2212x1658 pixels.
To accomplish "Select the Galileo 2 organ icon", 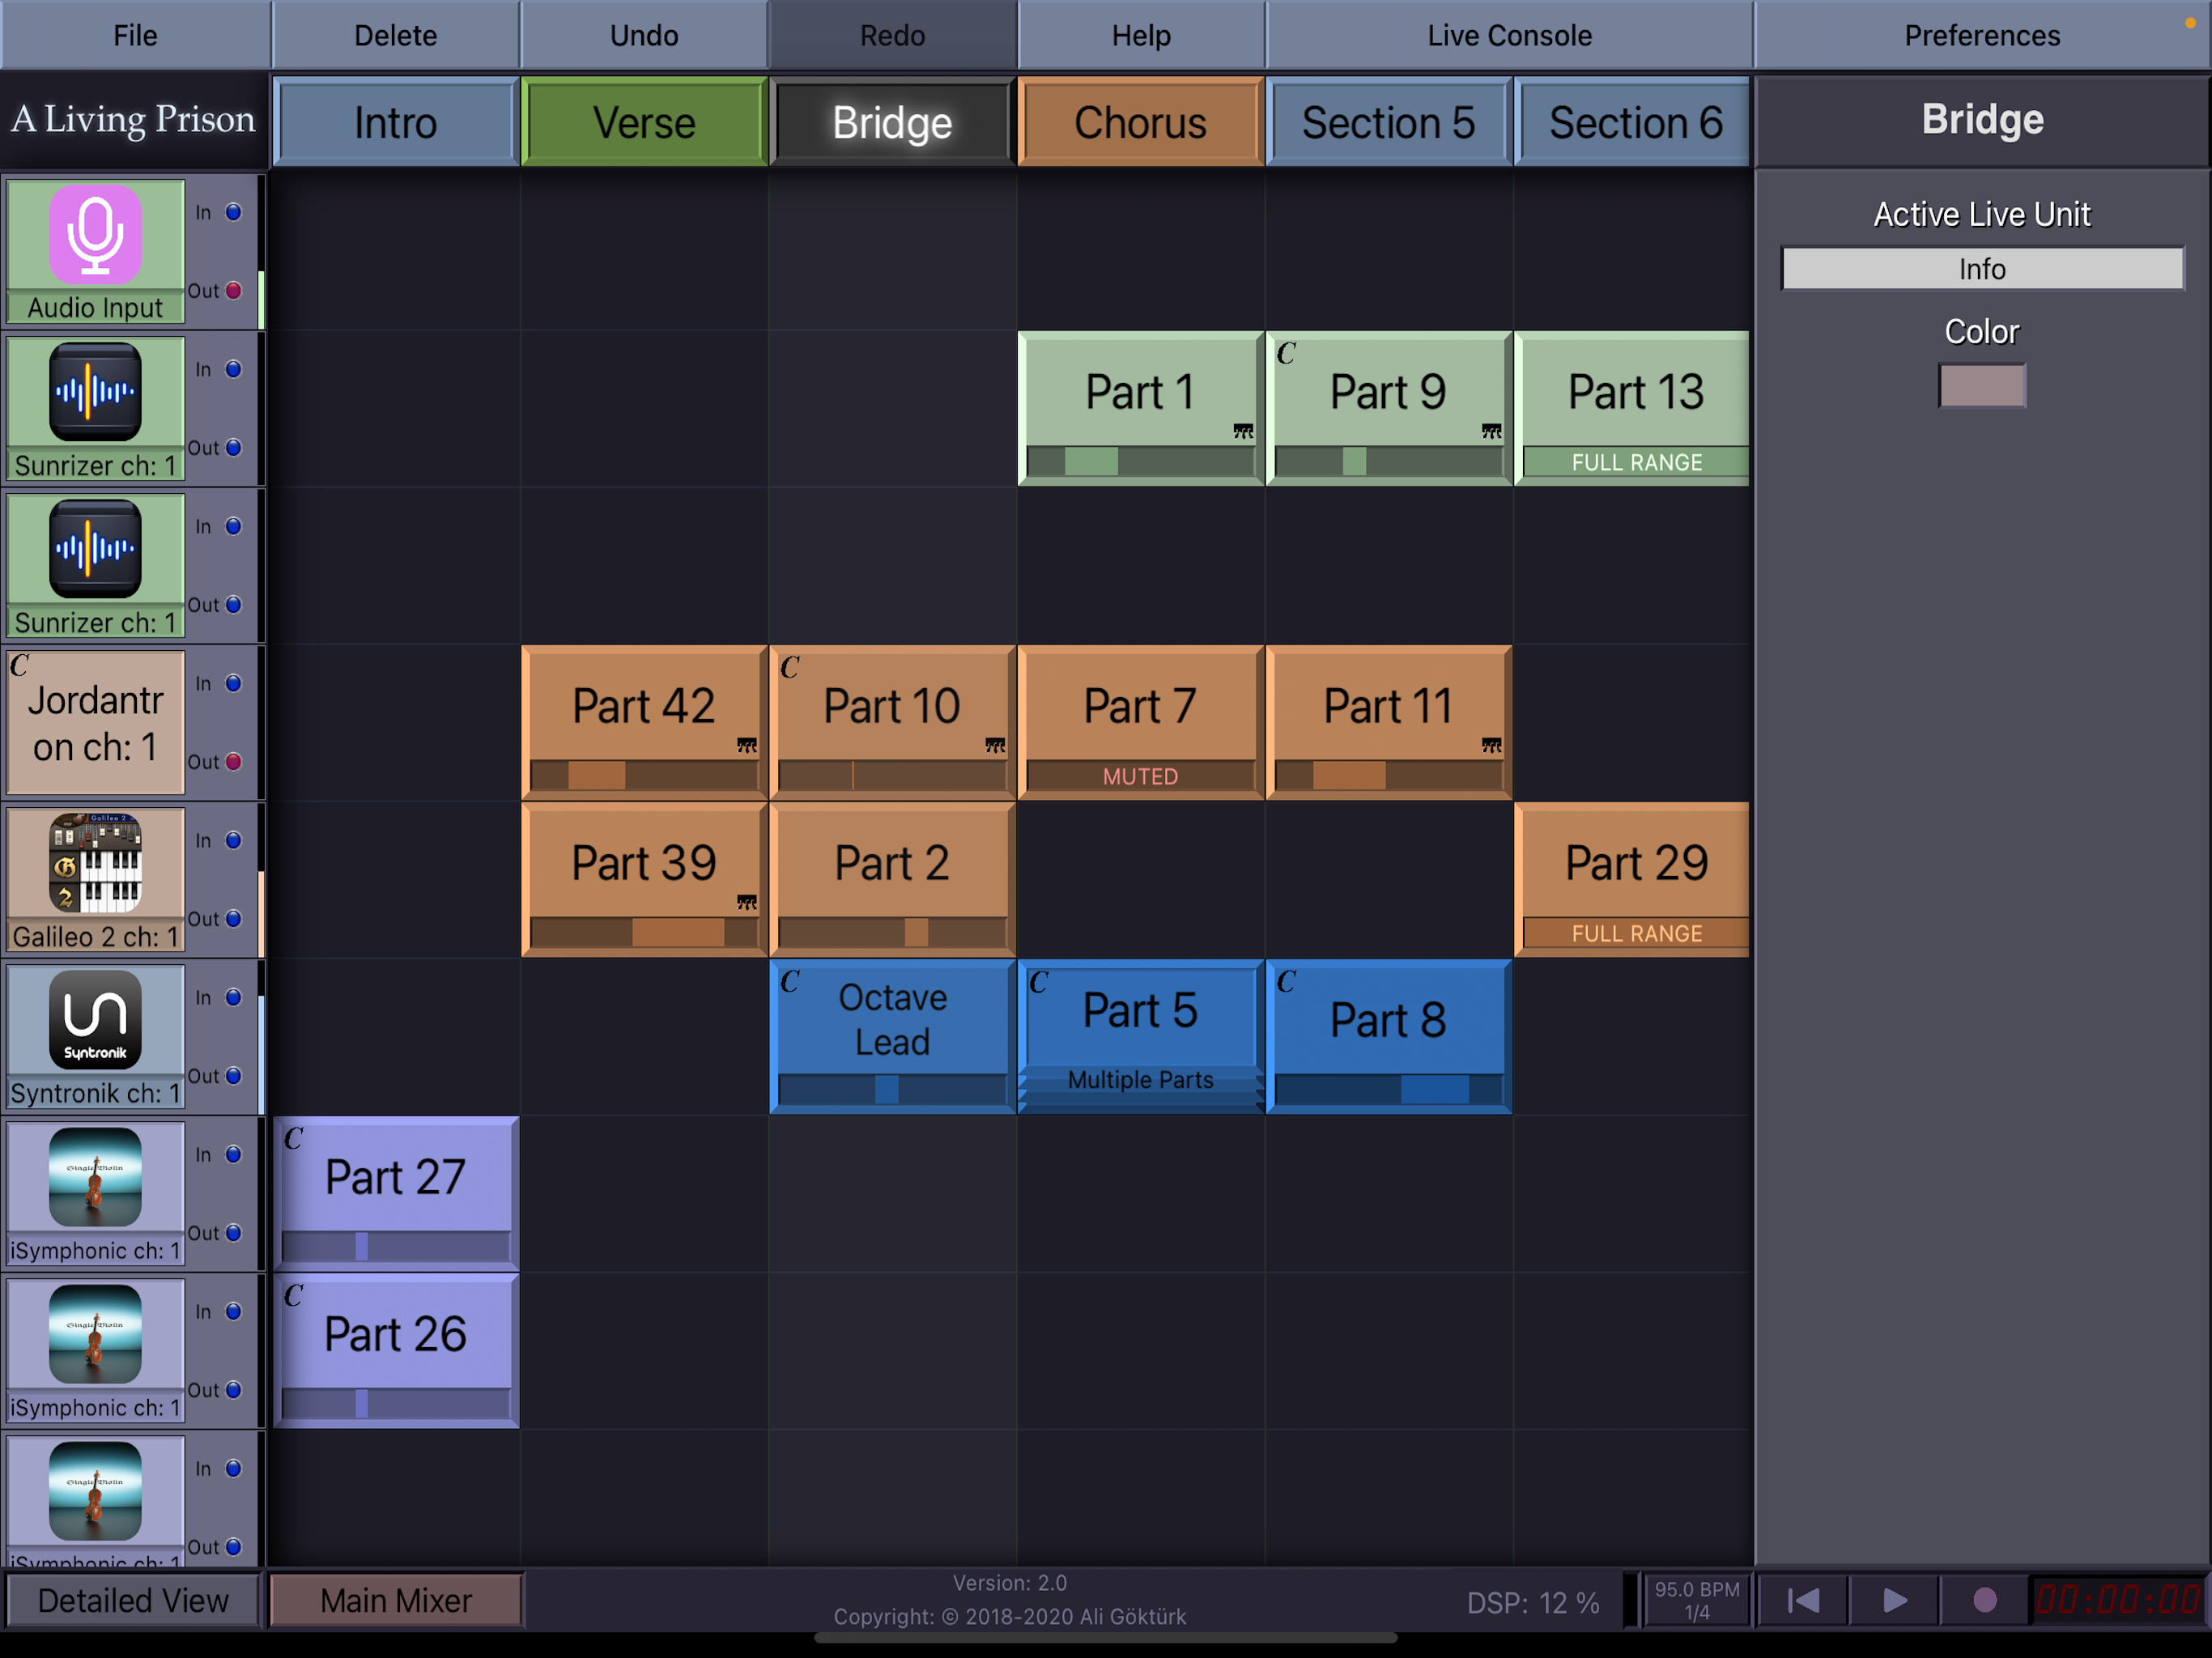I will click(95, 862).
